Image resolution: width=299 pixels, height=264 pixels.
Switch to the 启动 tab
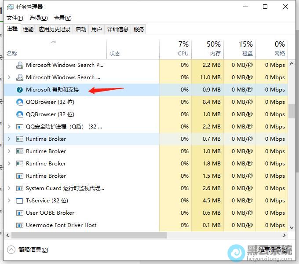81,29
